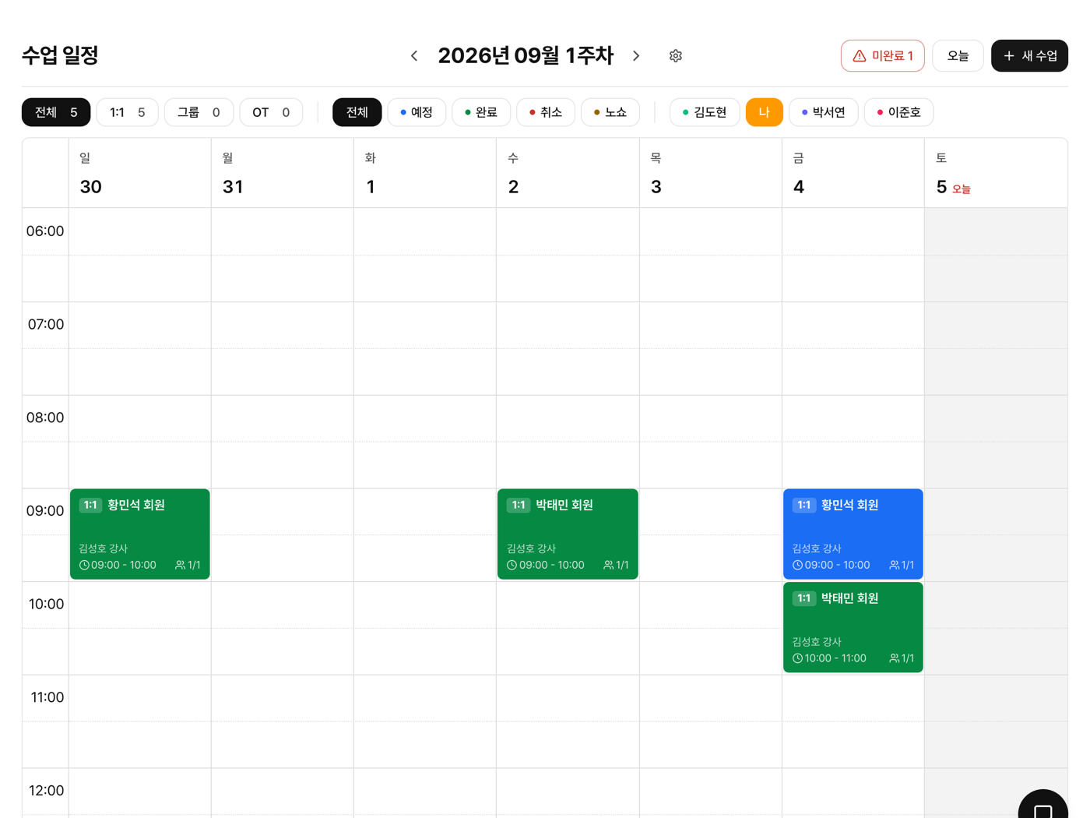Toggle the 완료 status filter
This screenshot has width=1090, height=818.
click(x=481, y=112)
